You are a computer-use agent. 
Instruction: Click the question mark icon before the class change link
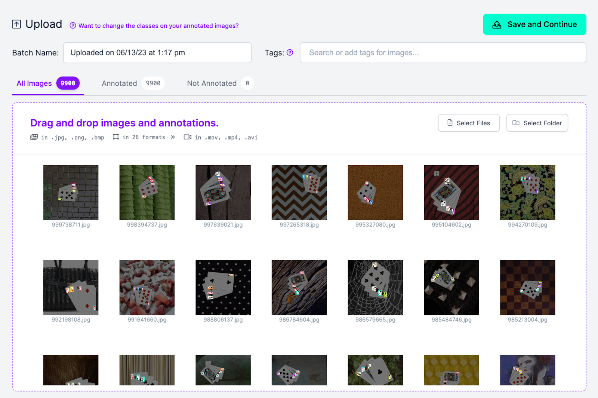click(x=73, y=26)
